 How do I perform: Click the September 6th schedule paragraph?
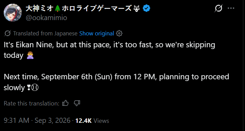tap(117, 82)
